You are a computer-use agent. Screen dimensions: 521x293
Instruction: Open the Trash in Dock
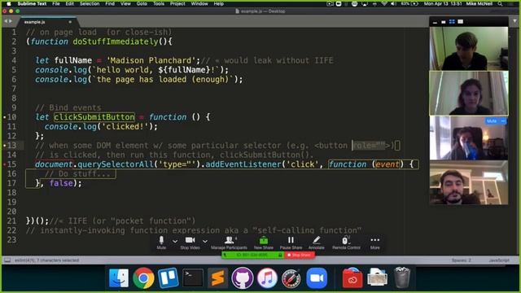(402, 278)
